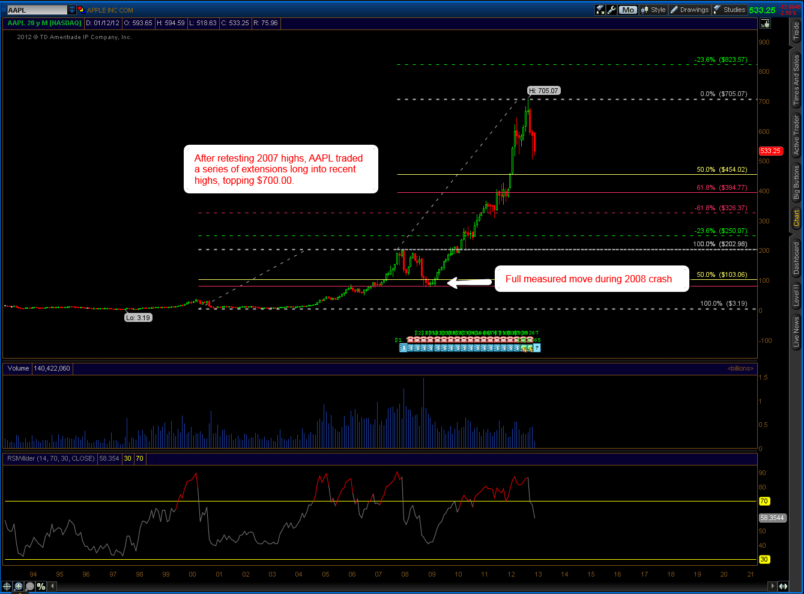Image resolution: width=804 pixels, height=594 pixels.
Task: Click the zoom out magnifier
Action: 30,586
